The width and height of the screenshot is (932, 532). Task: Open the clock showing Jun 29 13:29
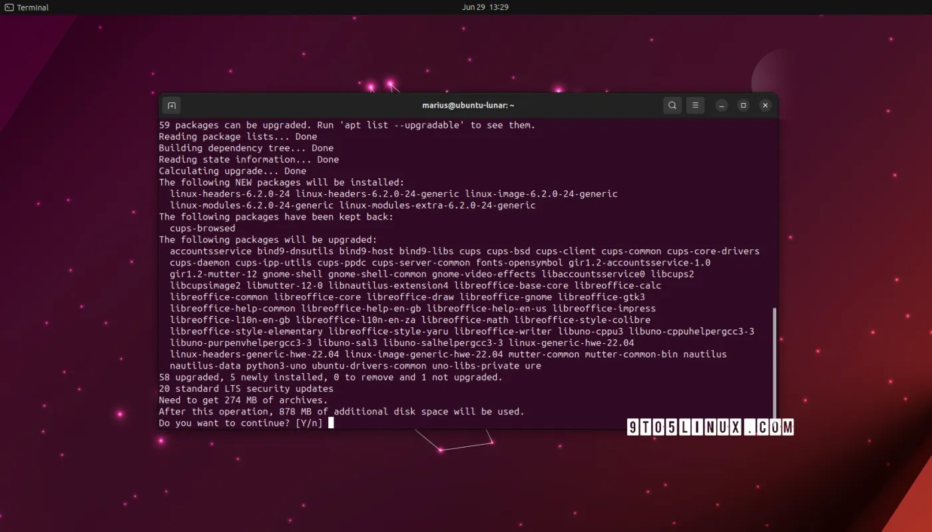point(485,7)
